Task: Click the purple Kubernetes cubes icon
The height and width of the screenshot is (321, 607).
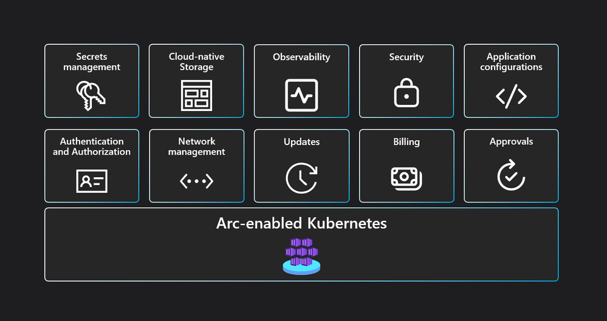Action: (301, 256)
